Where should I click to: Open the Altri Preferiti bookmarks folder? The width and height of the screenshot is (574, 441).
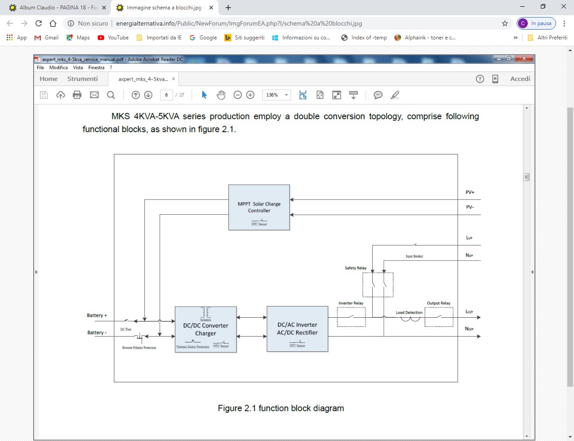[x=548, y=38]
